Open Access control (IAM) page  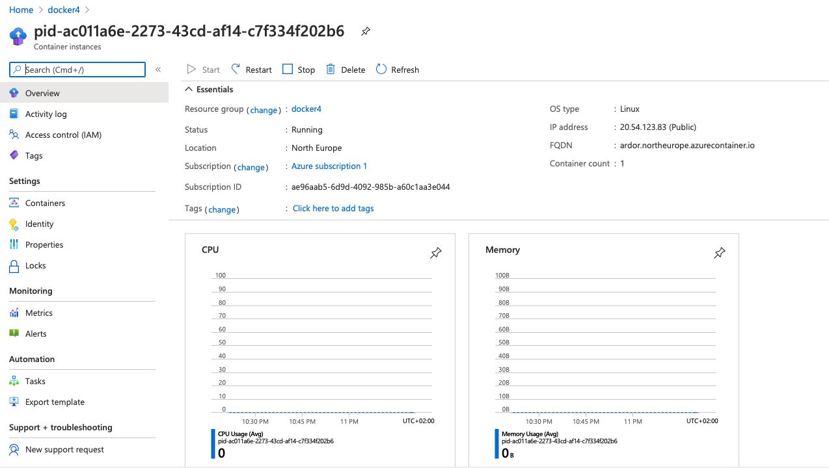63,135
